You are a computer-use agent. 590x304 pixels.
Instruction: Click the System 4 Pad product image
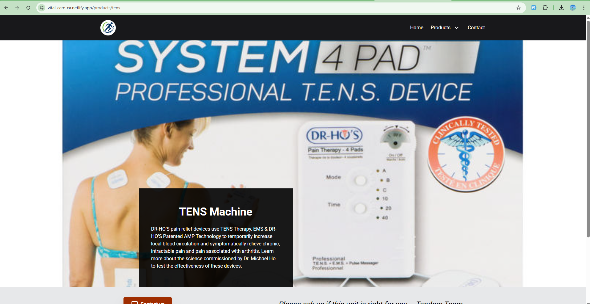[x=293, y=164]
